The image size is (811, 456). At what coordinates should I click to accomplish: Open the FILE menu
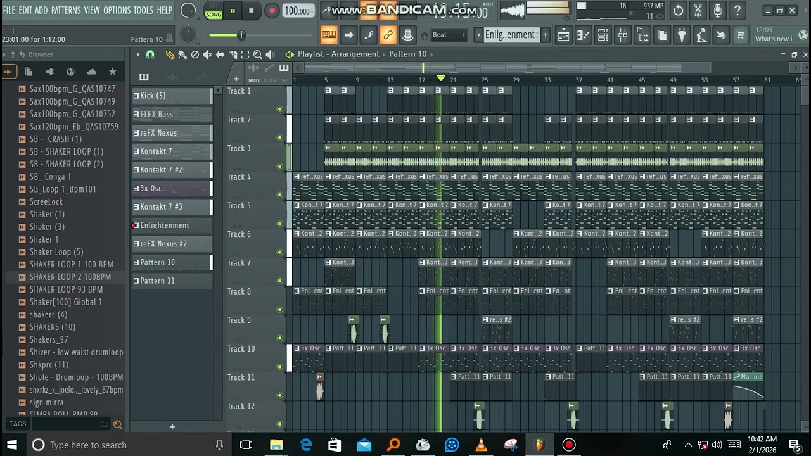(9, 10)
